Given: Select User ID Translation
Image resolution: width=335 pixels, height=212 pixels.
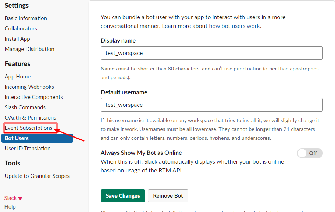Looking at the screenshot, I should (28, 149).
